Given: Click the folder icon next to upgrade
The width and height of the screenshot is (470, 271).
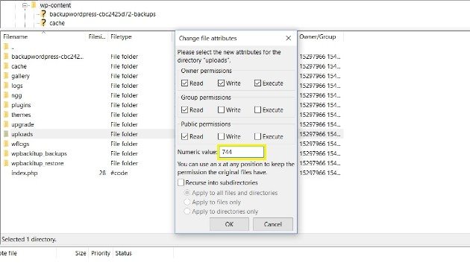Looking at the screenshot, I should tap(6, 124).
